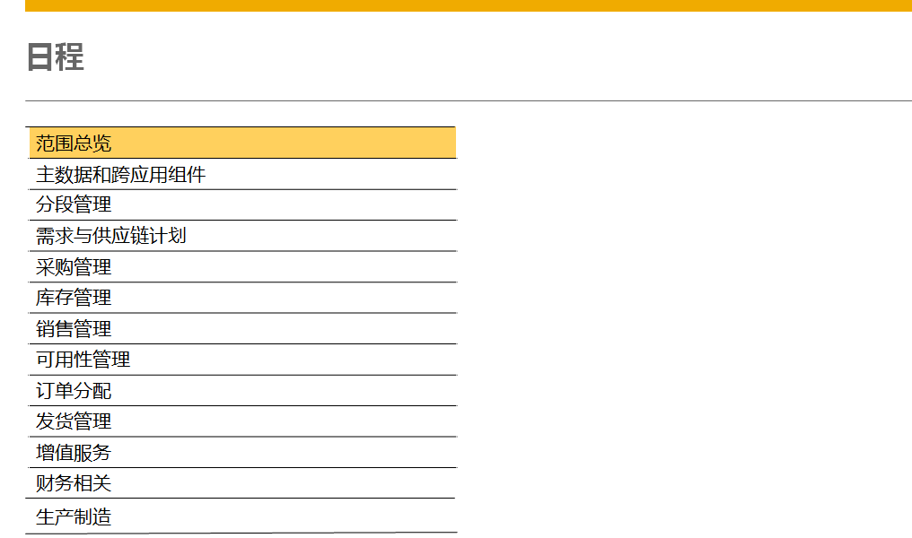Select the 分段管理 agenda entry
The width and height of the screenshot is (912, 538).
pos(242,204)
